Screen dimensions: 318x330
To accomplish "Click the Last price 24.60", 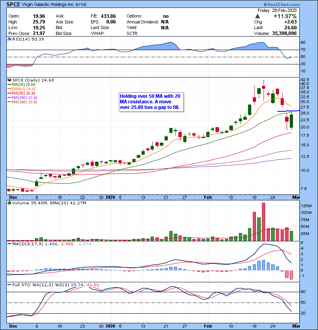I will pyautogui.click(x=290, y=27).
